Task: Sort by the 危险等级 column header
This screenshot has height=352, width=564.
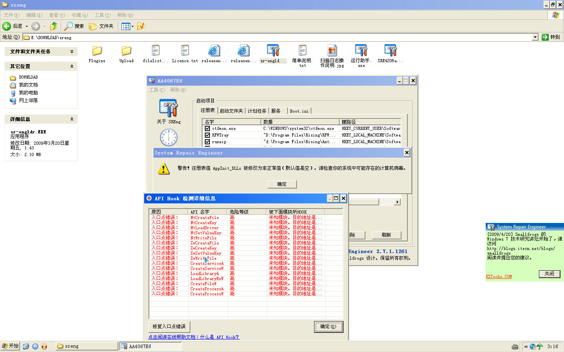Action: 247,212
